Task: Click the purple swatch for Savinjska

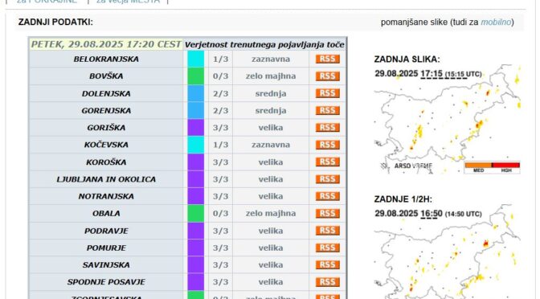Action: click(195, 265)
